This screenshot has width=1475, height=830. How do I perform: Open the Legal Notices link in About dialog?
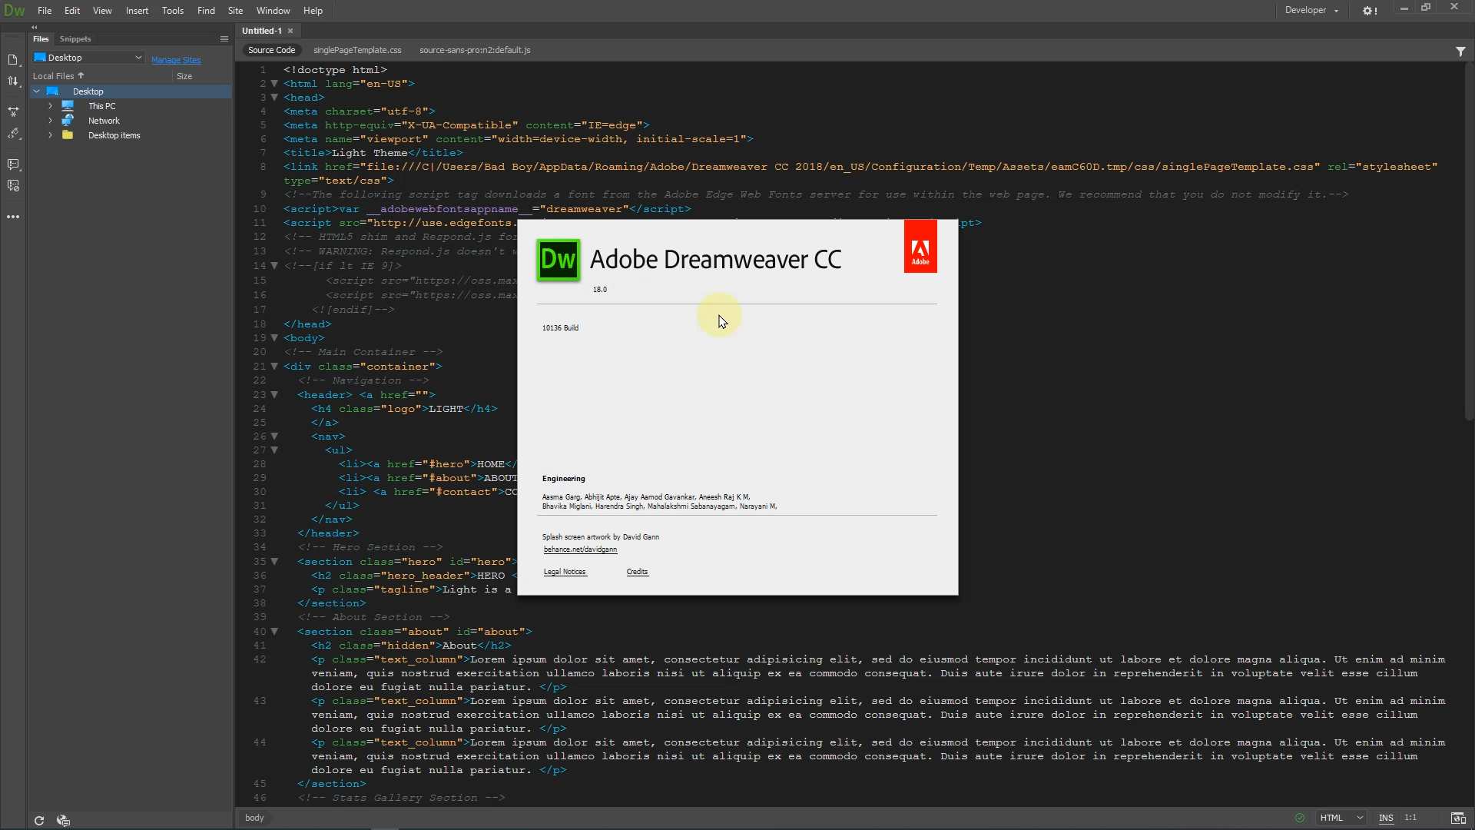(x=565, y=572)
